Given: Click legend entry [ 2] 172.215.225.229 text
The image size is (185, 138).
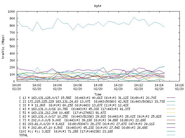Looking at the screenshot, I should [92, 101].
